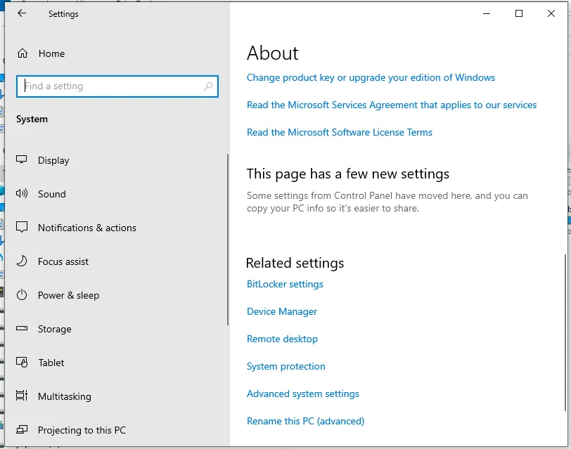
Task: Open Device Manager link
Action: [282, 311]
